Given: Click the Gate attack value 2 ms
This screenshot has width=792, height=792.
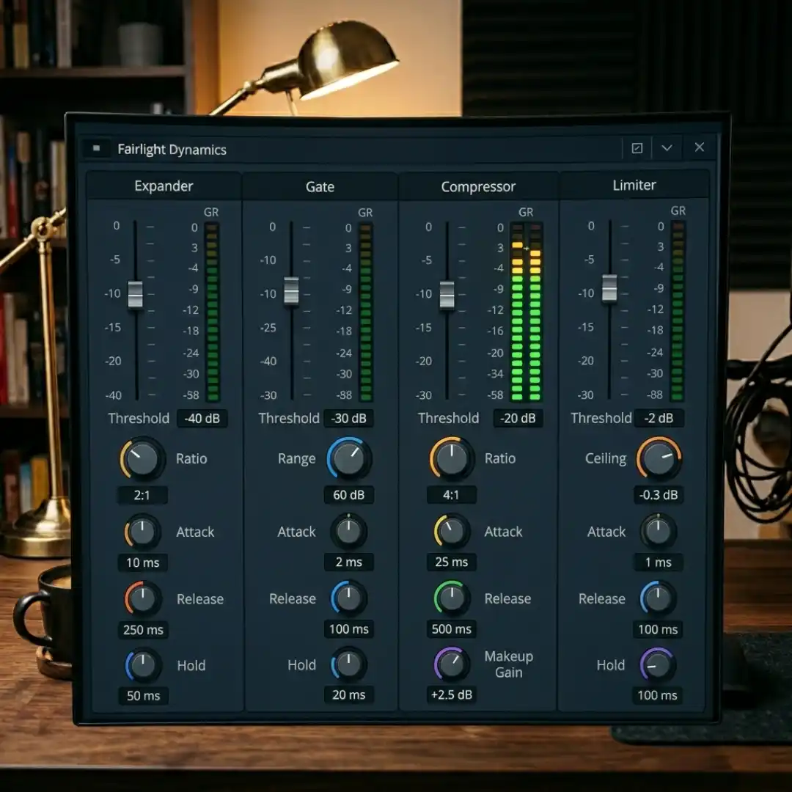Looking at the screenshot, I should coord(349,562).
